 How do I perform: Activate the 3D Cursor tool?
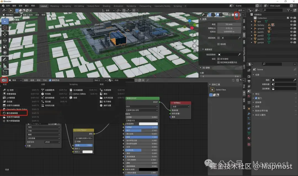[5, 27]
